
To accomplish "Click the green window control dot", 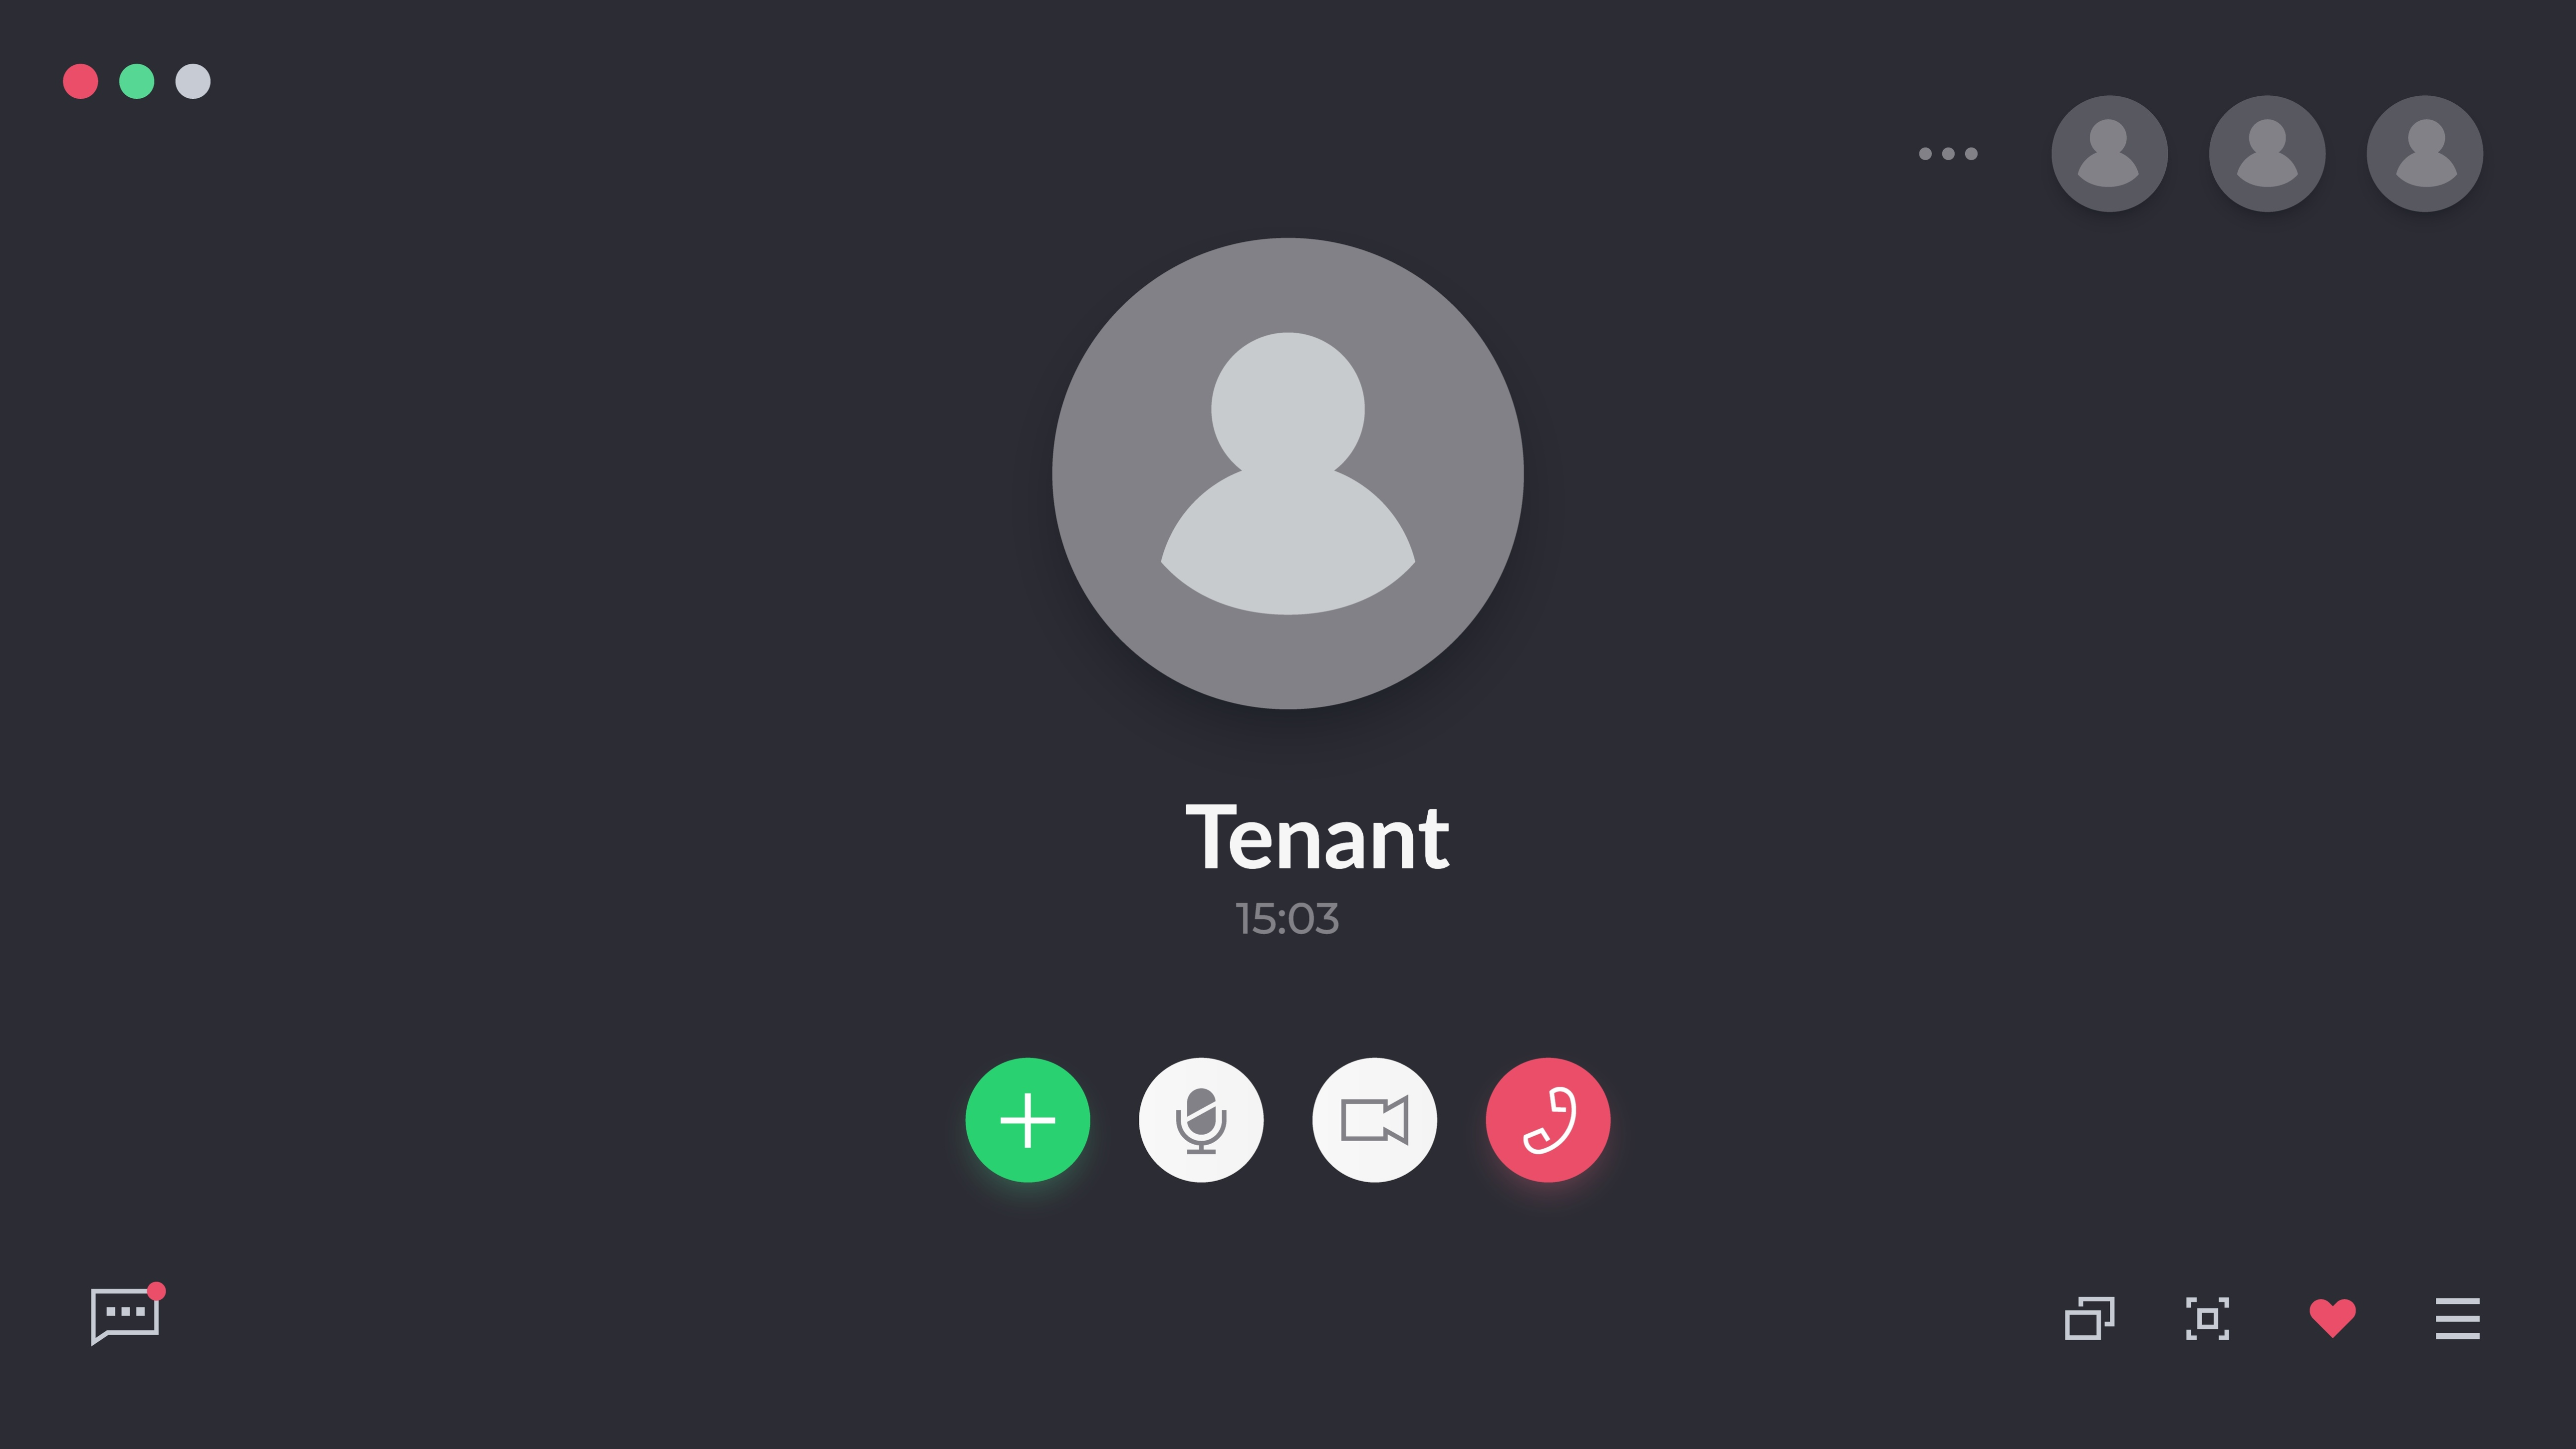I will click(137, 81).
